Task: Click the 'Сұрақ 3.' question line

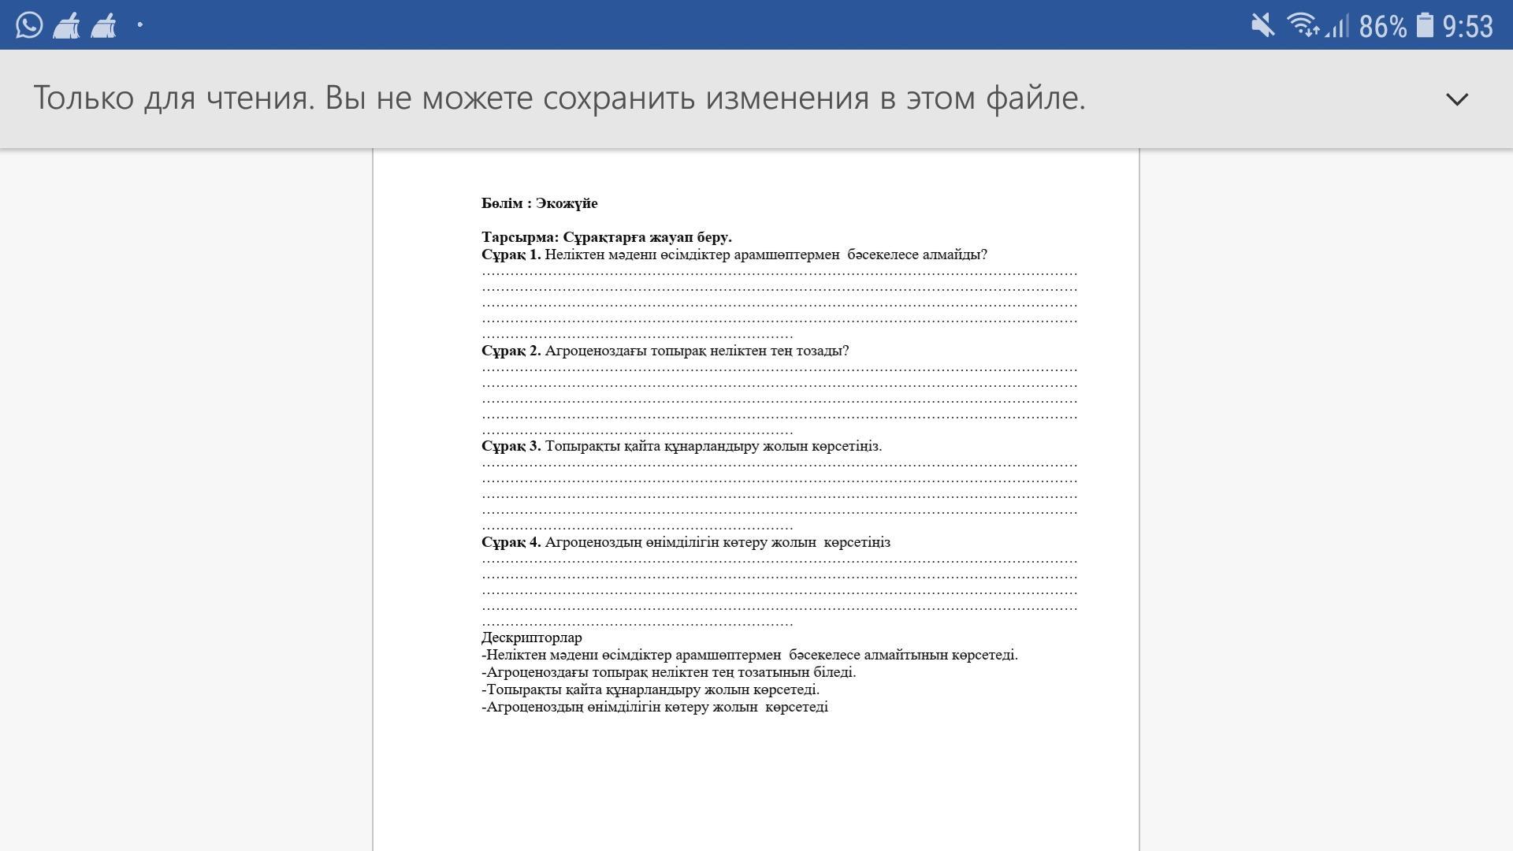Action: pos(682,446)
